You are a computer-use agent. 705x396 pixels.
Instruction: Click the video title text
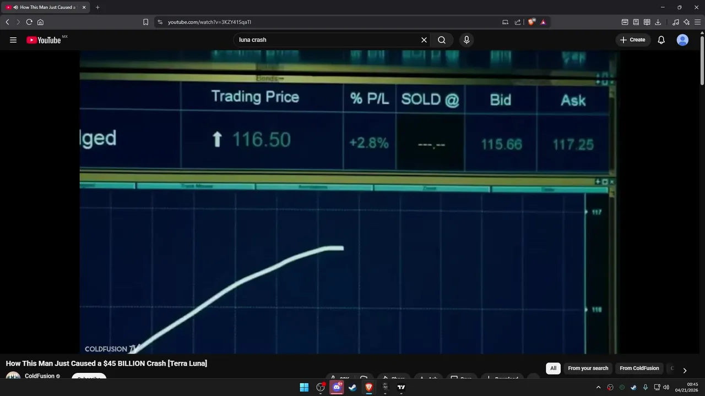[106, 364]
